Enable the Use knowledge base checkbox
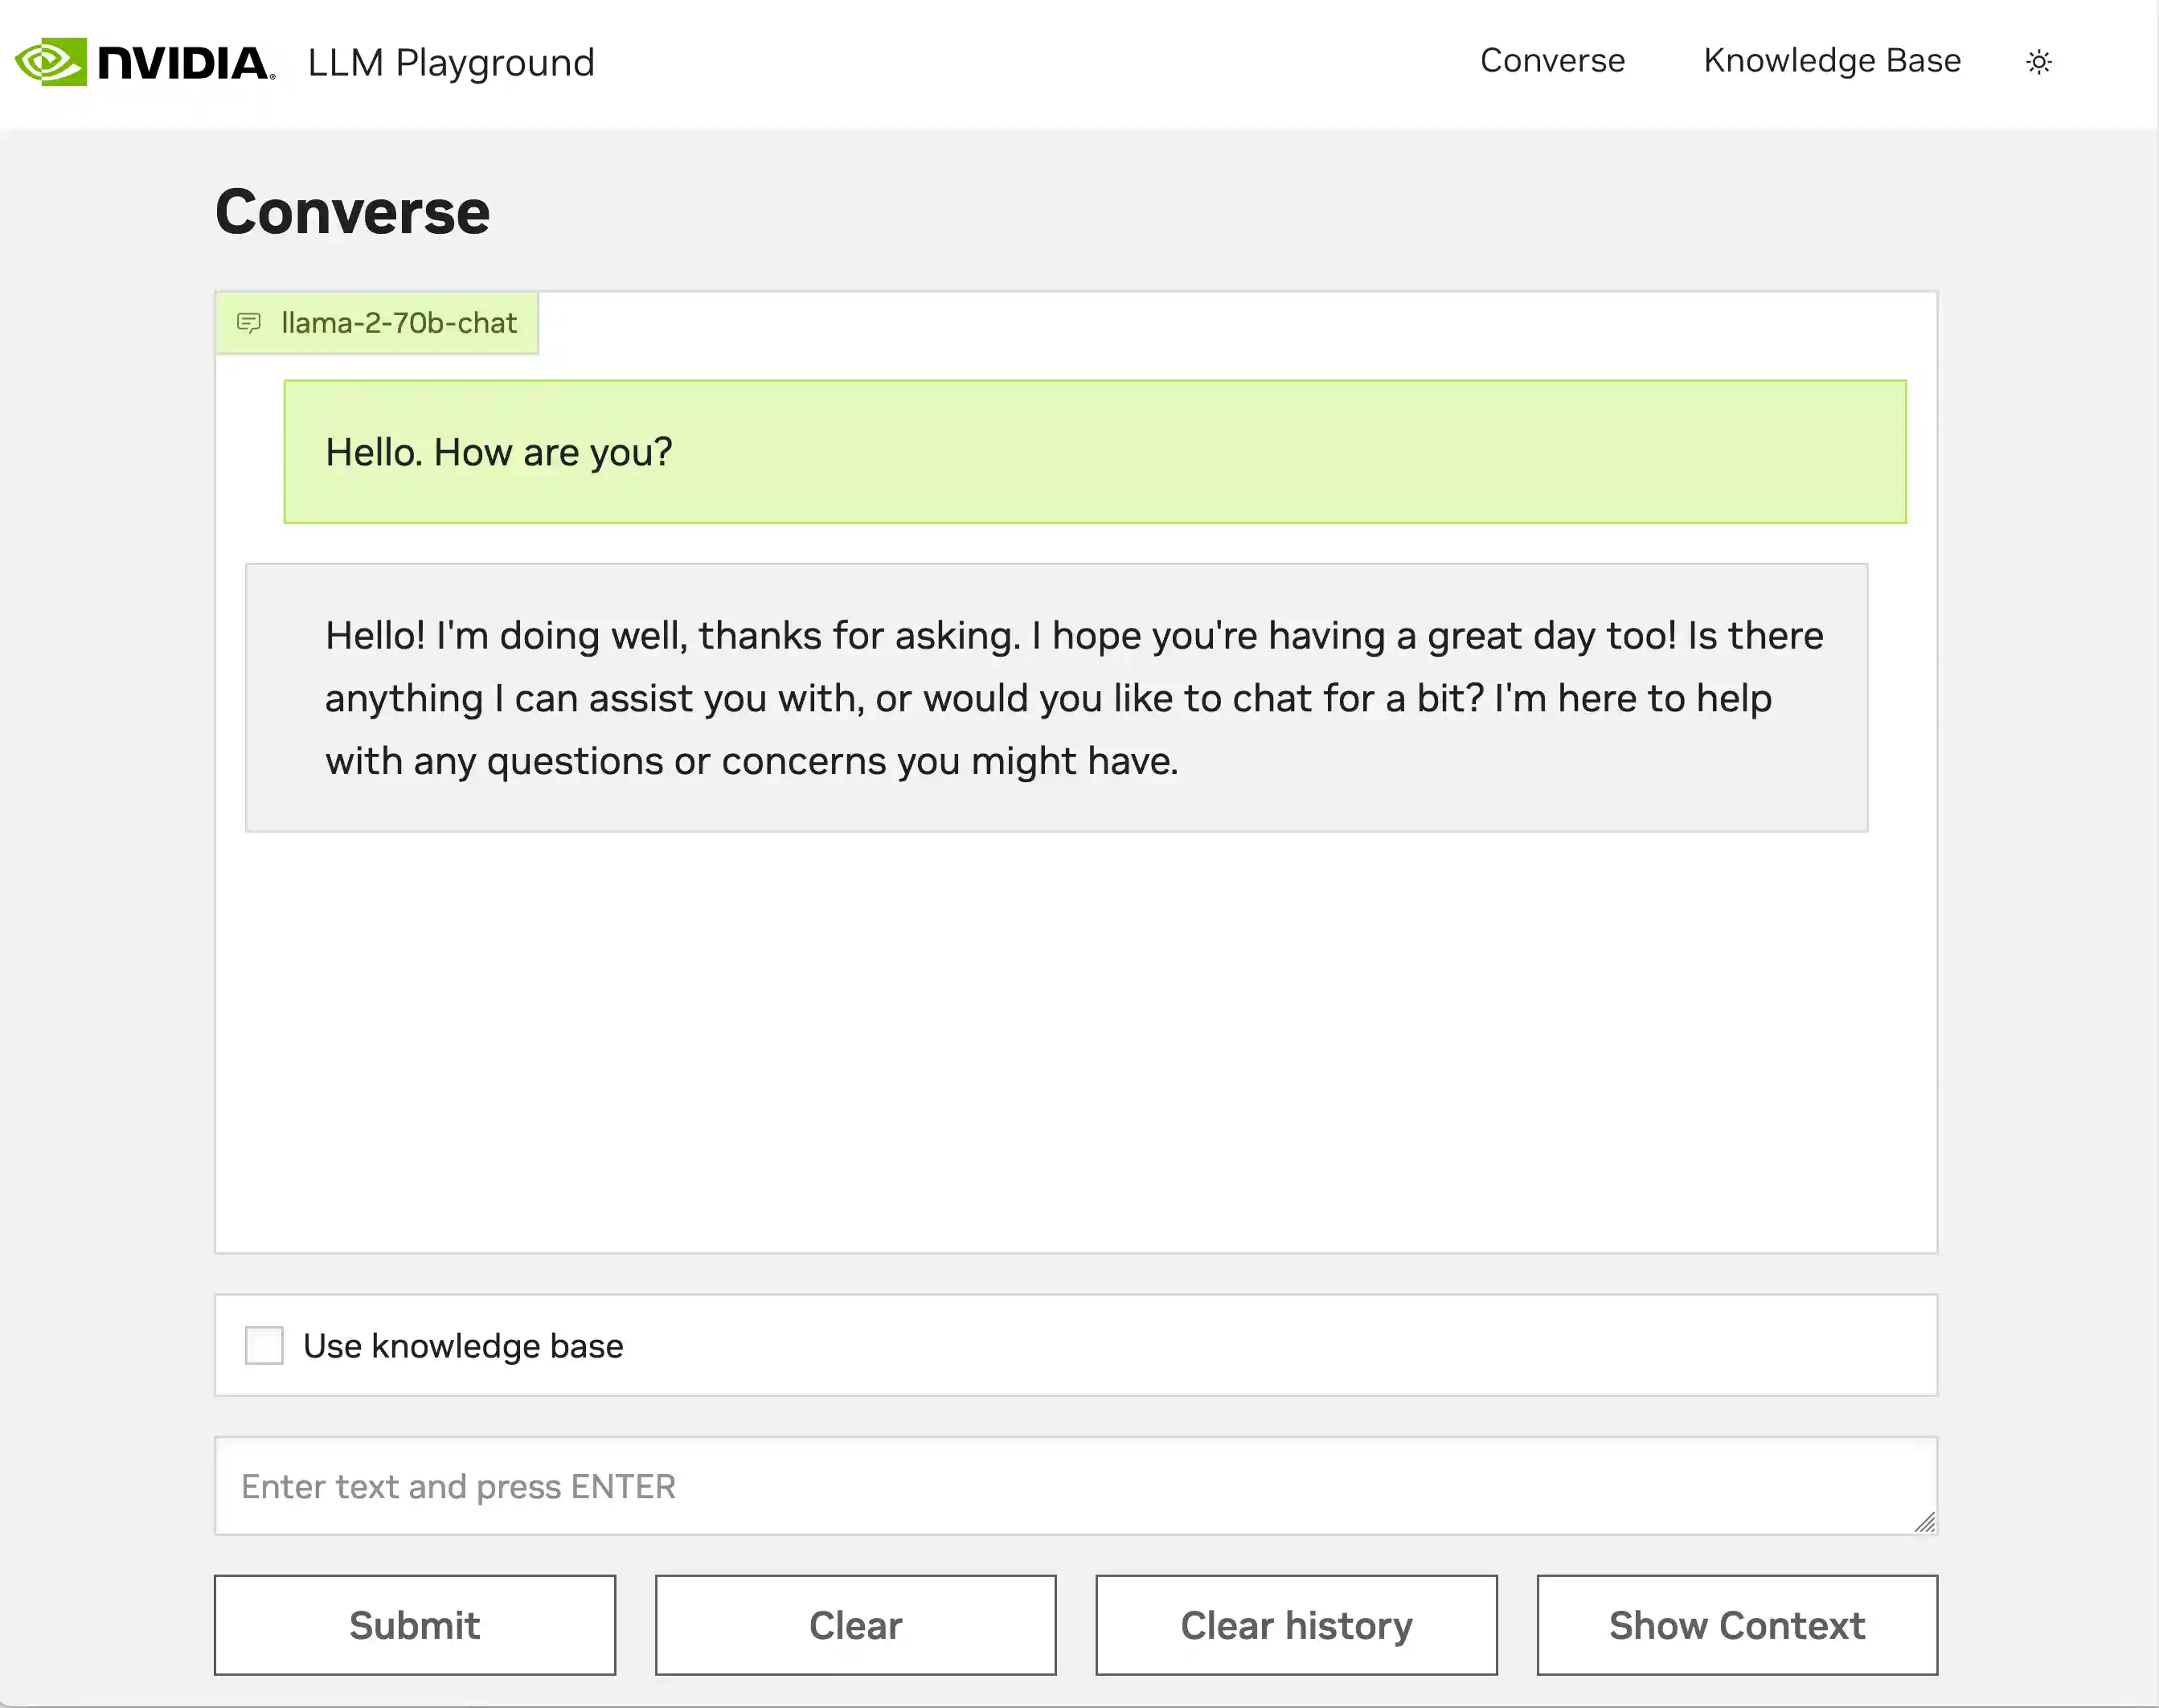The image size is (2159, 1708). pos(265,1346)
